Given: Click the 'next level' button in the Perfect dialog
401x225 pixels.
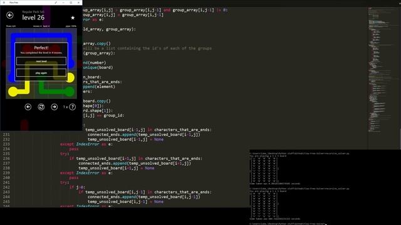Looking at the screenshot, I should (x=41, y=61).
